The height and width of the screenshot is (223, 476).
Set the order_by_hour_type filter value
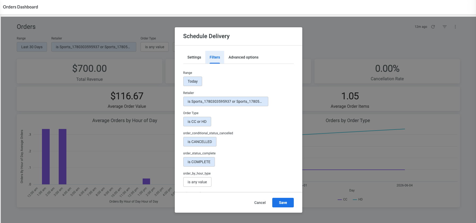tap(197, 182)
